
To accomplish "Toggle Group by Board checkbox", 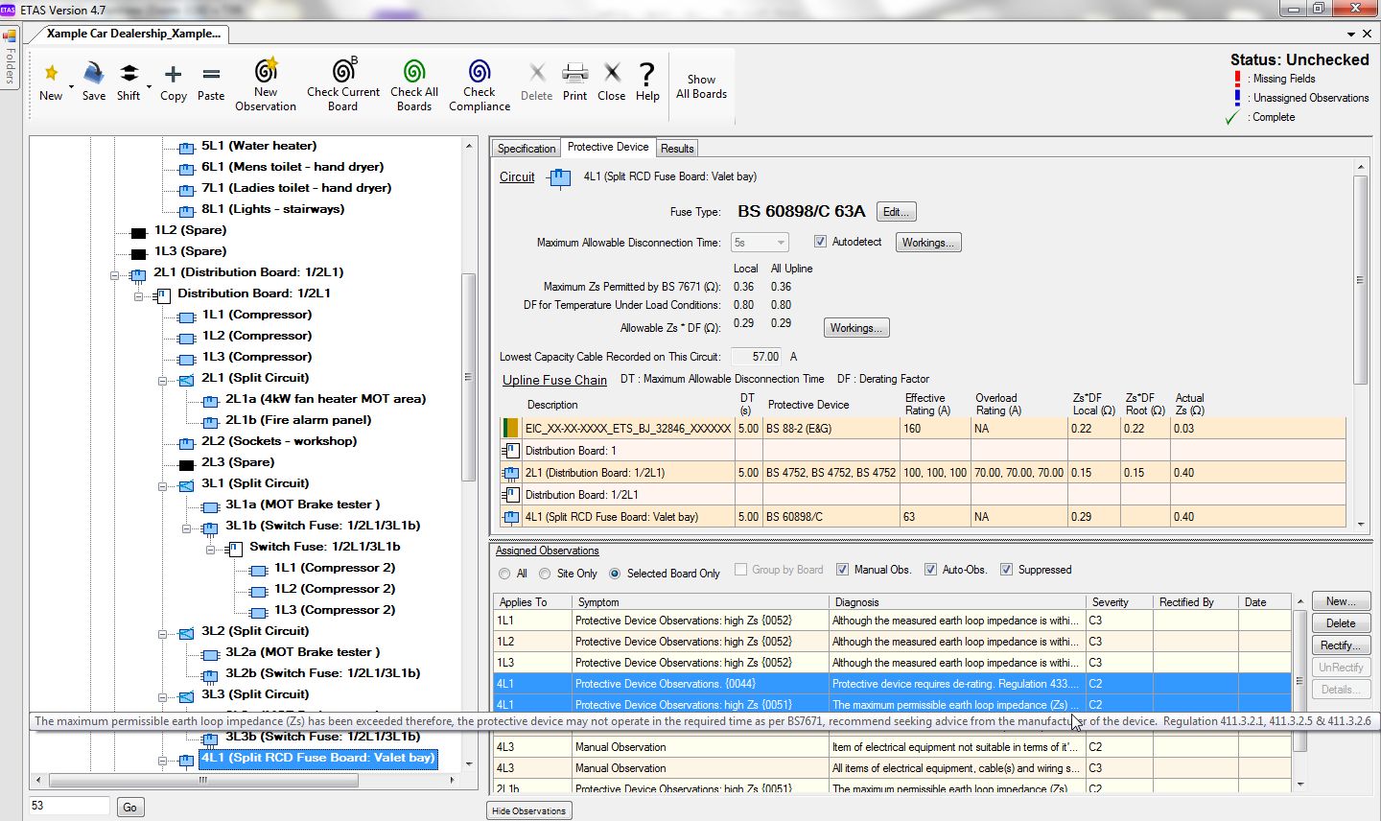I will click(741, 570).
